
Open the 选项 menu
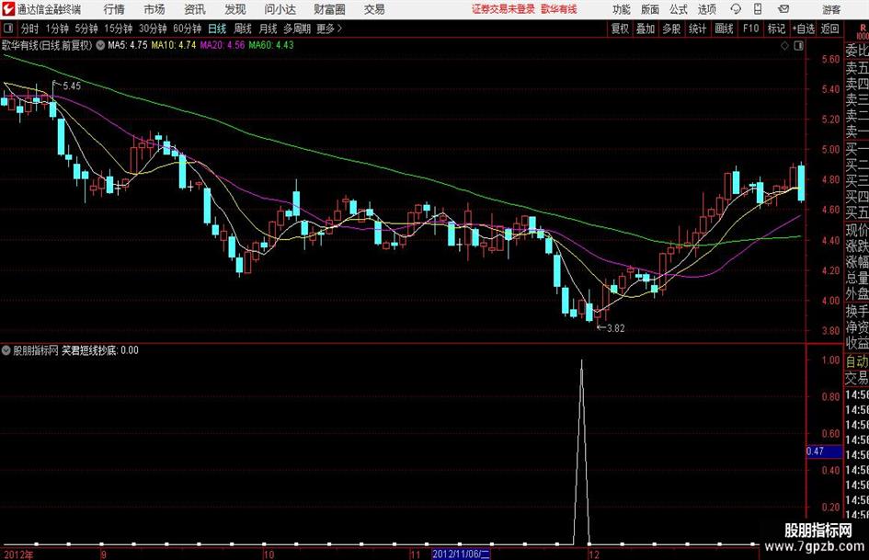[x=707, y=9]
